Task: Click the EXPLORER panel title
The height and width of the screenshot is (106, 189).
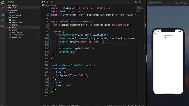Action: pyautogui.click(x=11, y=2)
